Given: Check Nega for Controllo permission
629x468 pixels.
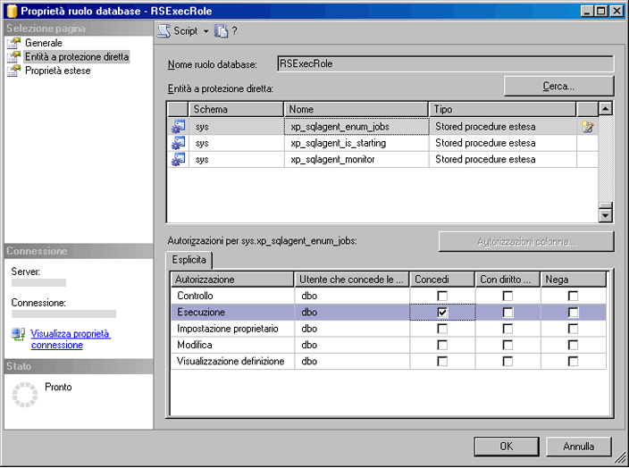Looking at the screenshot, I should click(x=573, y=296).
